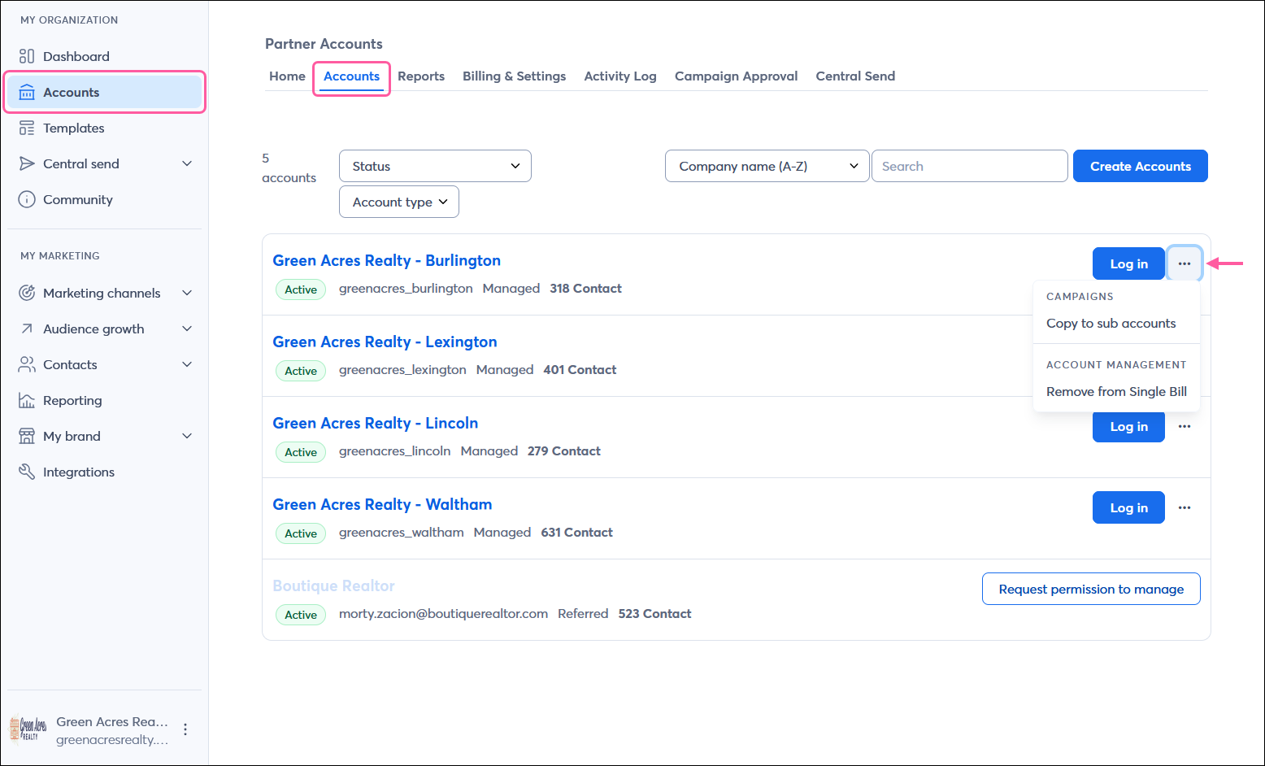1265x766 pixels.
Task: Open the more options menu for Waltham
Action: [1185, 507]
